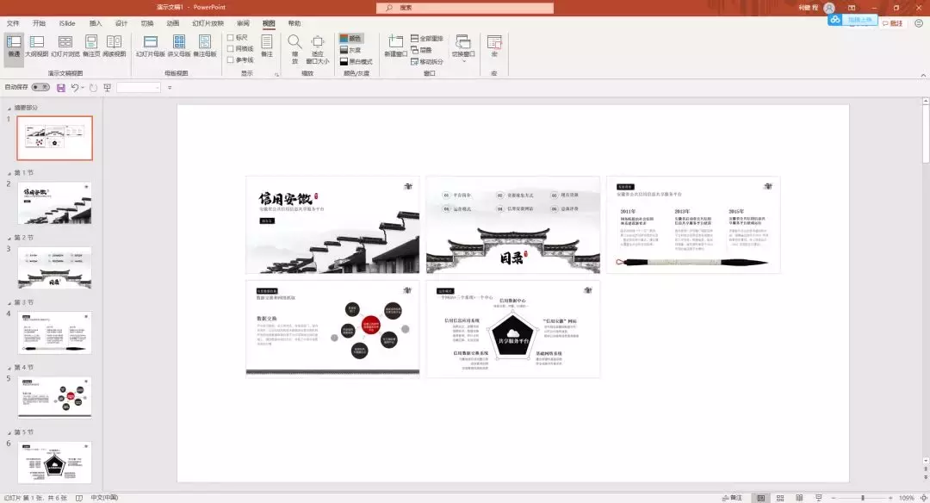Open the quick access font combo box
Viewport: 930px width, 503px height.
click(x=139, y=88)
